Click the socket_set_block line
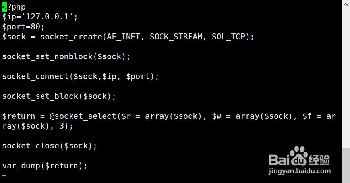The image size is (350, 183). pos(59,96)
